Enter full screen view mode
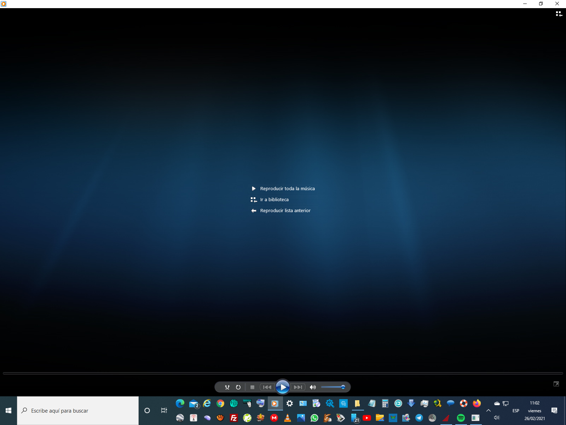The height and width of the screenshot is (425, 566). [x=556, y=384]
